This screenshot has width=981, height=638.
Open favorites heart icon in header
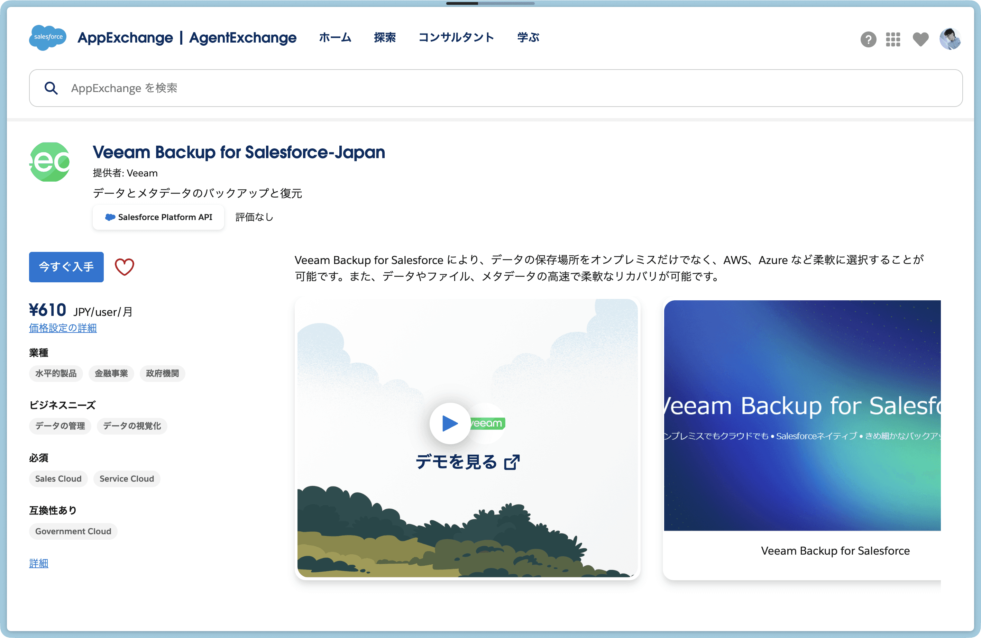pyautogui.click(x=920, y=39)
